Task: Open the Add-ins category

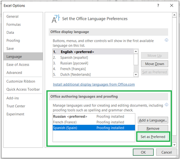Action: [23, 98]
